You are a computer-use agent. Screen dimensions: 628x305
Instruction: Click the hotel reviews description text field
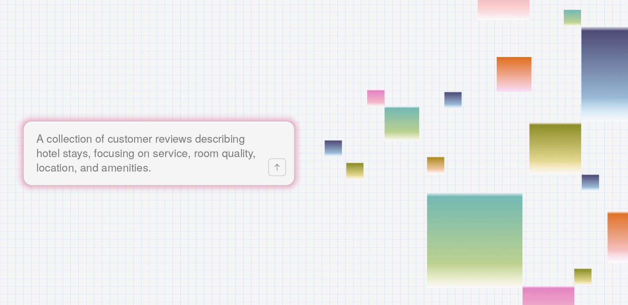pyautogui.click(x=159, y=153)
